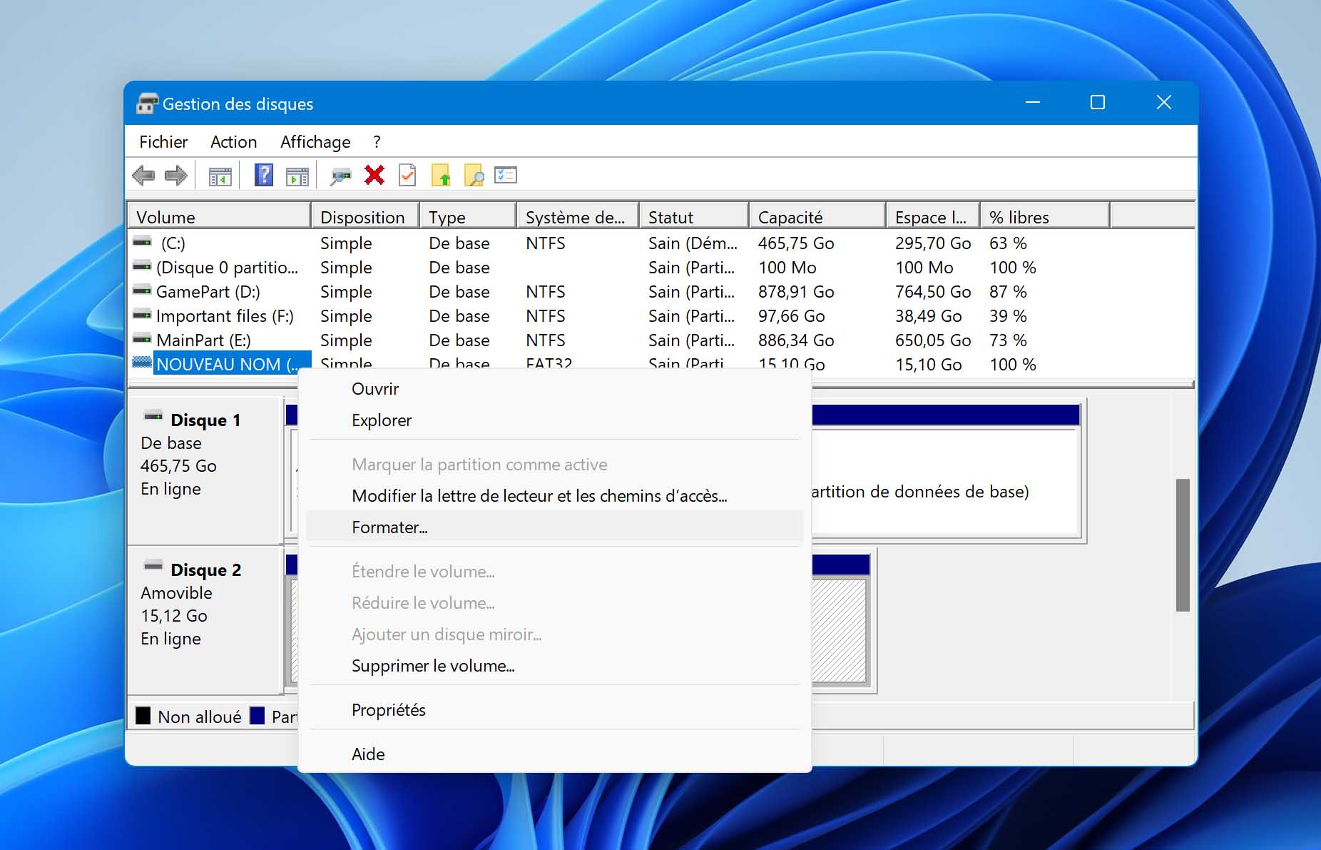Click the black Non alloué legend swatch

point(143,716)
